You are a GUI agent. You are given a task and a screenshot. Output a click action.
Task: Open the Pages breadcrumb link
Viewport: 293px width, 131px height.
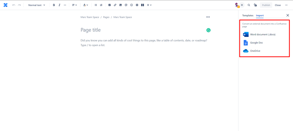pos(106,17)
